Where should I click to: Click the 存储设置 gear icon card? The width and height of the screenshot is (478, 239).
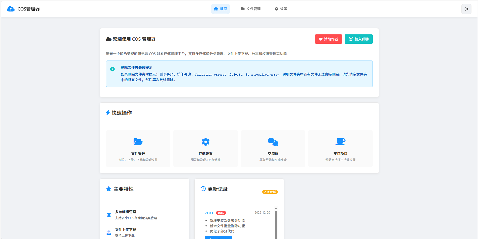(205, 142)
